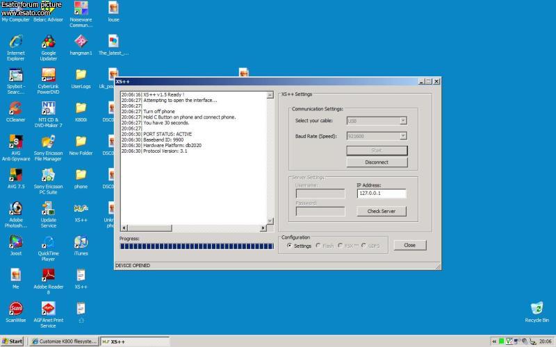Screen dimensions: 556x347
Task: Select the CCleaner desktop shortcut
Action: pyautogui.click(x=15, y=112)
